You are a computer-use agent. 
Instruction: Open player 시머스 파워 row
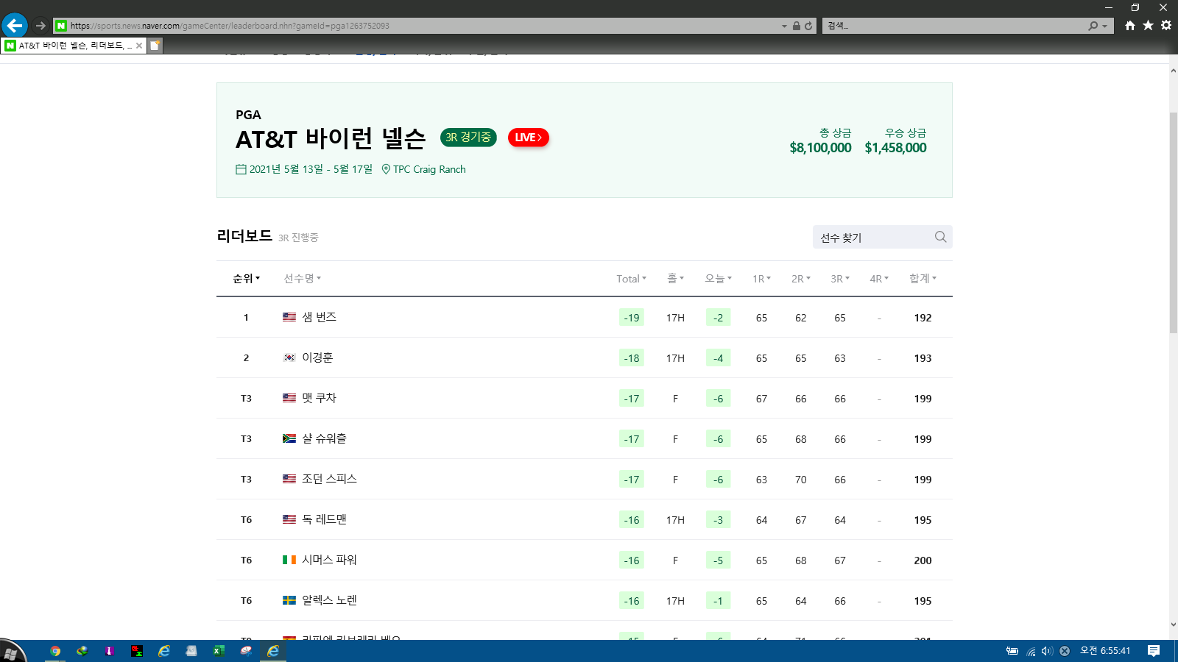[x=585, y=560]
